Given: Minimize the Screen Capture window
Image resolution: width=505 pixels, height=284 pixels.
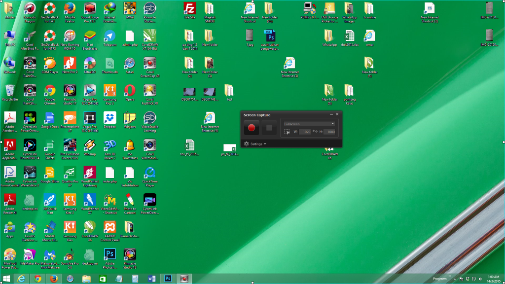Looking at the screenshot, I should 331,114.
